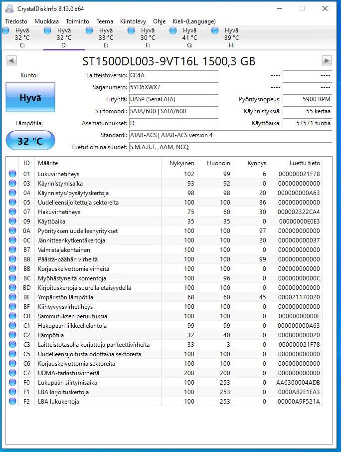Click the Käyttöaika field 57571 tuntia
This screenshot has width=341, height=452.
pyautogui.click(x=307, y=123)
